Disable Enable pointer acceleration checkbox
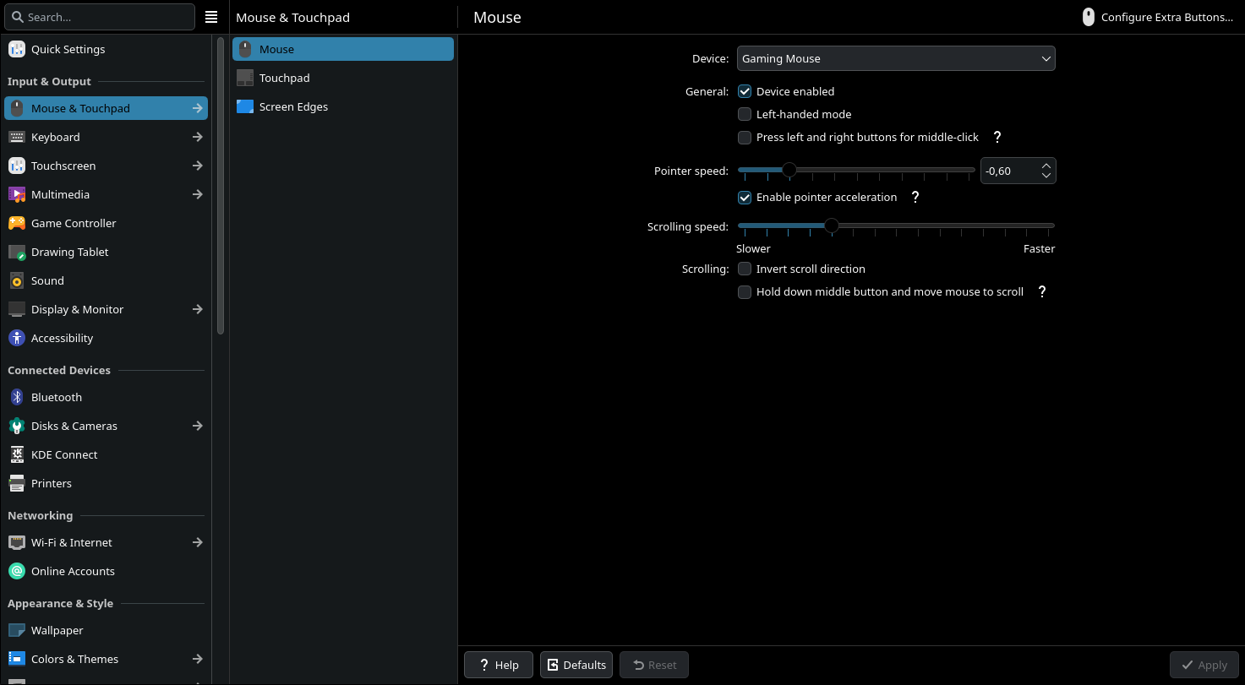The image size is (1245, 685). pos(745,197)
